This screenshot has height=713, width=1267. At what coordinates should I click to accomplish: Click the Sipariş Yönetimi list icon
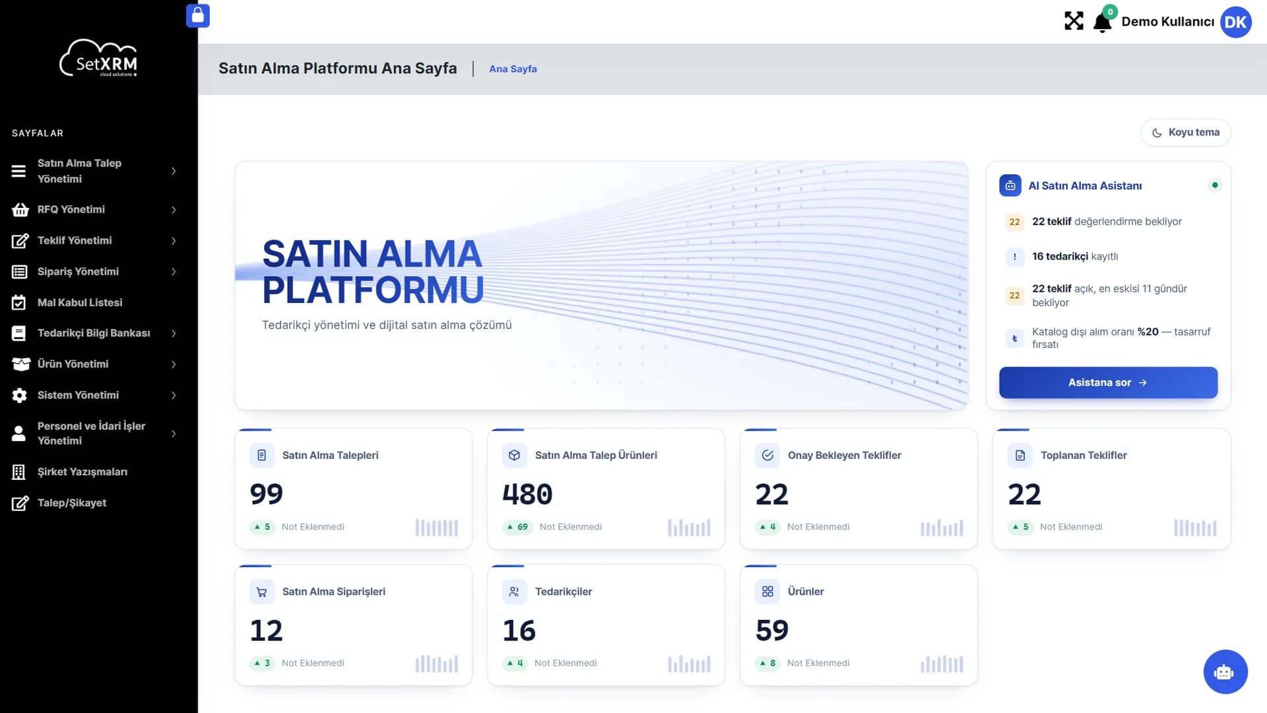point(20,272)
